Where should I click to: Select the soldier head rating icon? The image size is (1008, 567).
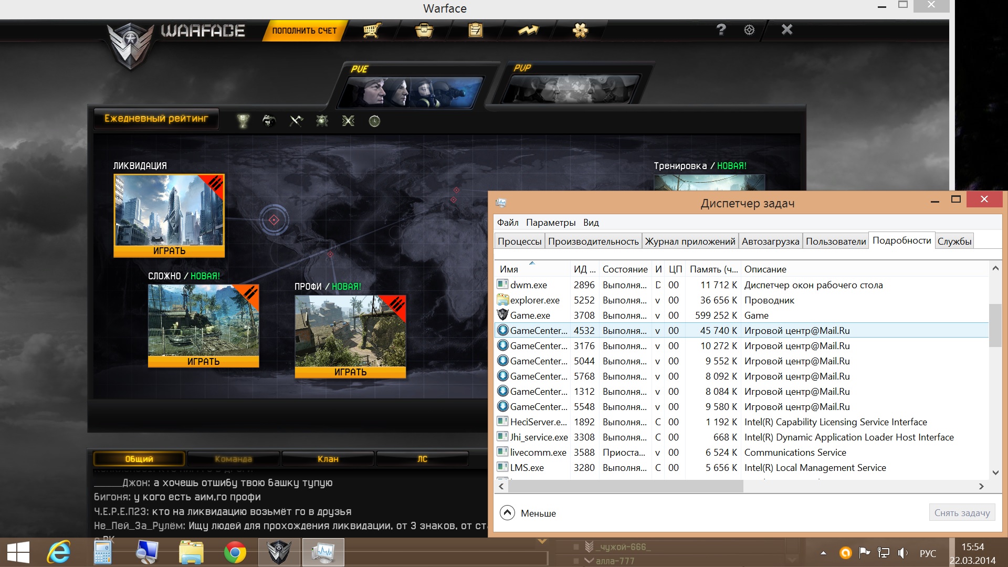(x=269, y=121)
